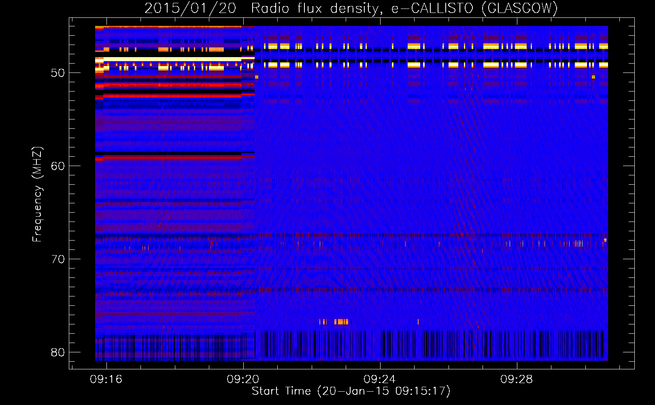Click the orange burst cluster near 77 MHz
655x405 pixels.
click(341, 322)
